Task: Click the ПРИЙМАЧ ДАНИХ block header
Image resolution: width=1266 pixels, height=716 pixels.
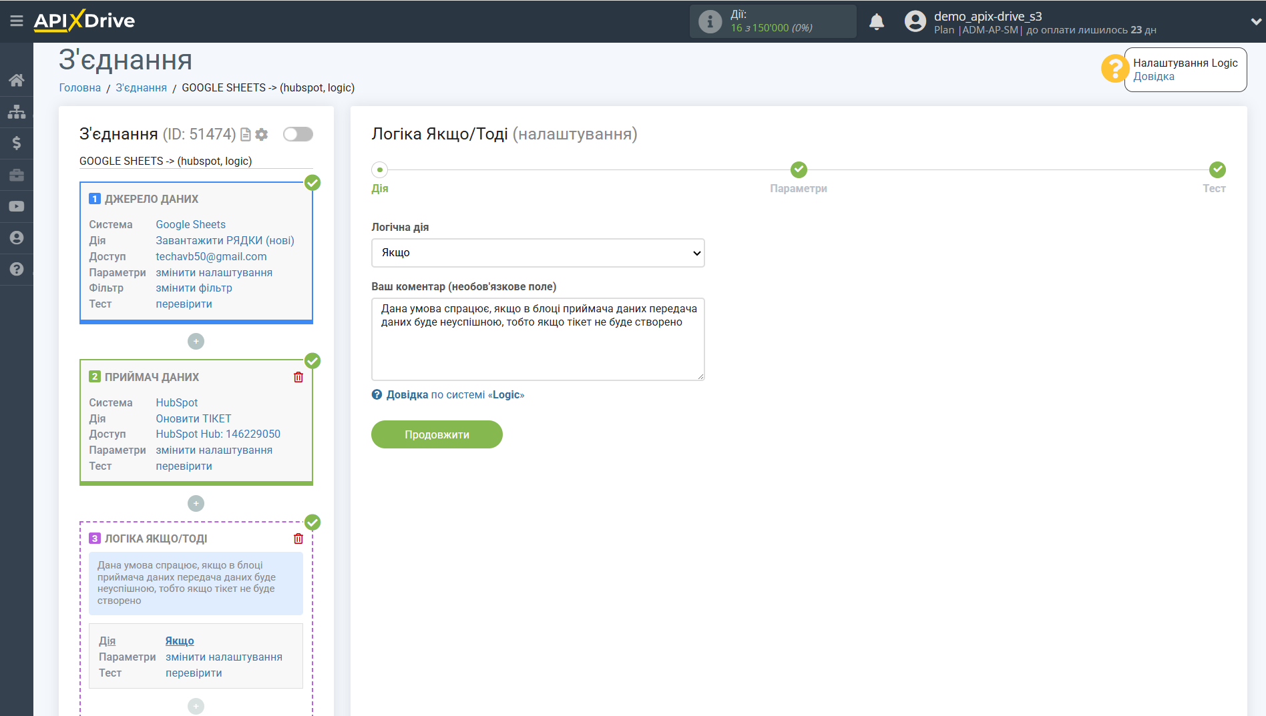Action: [152, 377]
